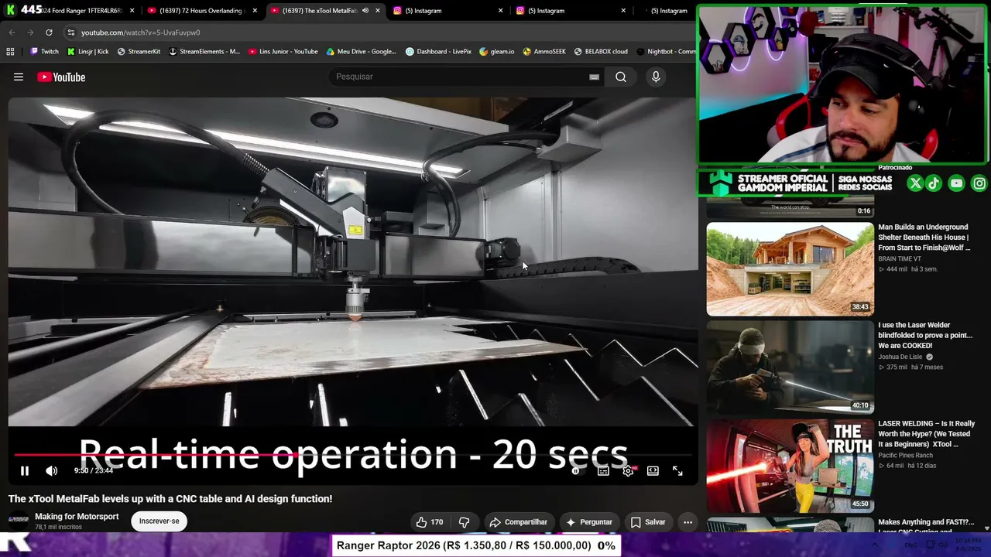Screen dimensions: 991x557
Task: Click the search magnifier button
Action: click(621, 77)
